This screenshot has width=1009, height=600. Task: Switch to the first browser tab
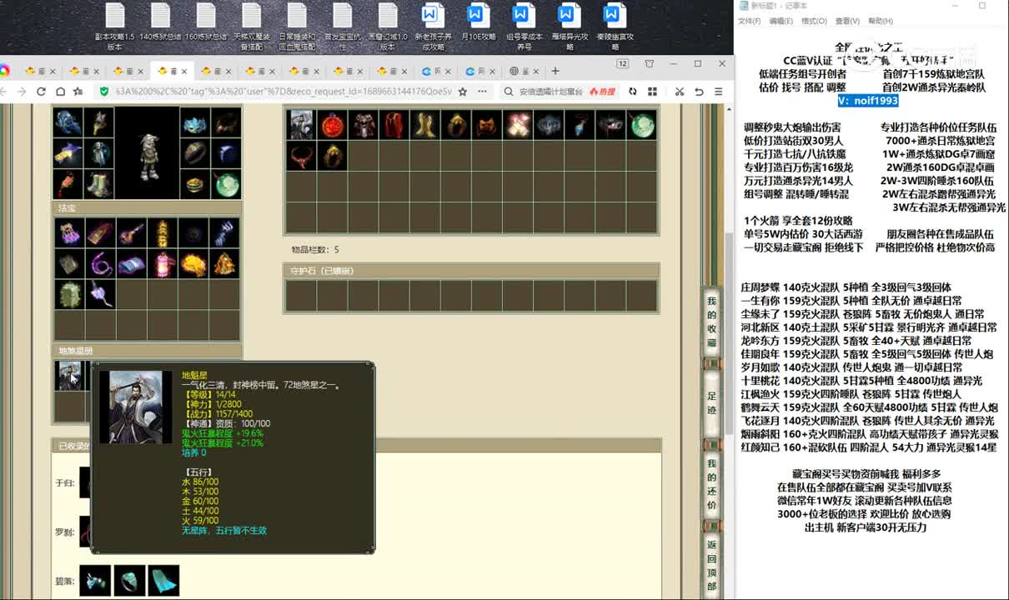click(x=41, y=71)
